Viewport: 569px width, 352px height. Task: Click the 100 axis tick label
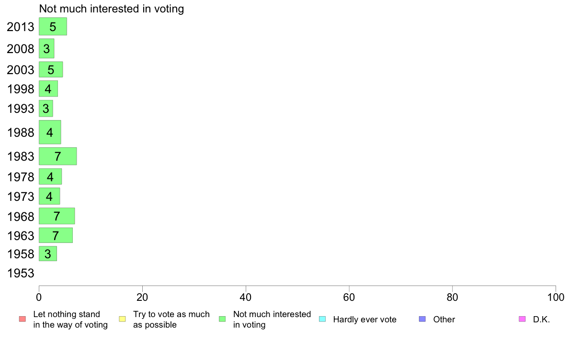(556, 297)
